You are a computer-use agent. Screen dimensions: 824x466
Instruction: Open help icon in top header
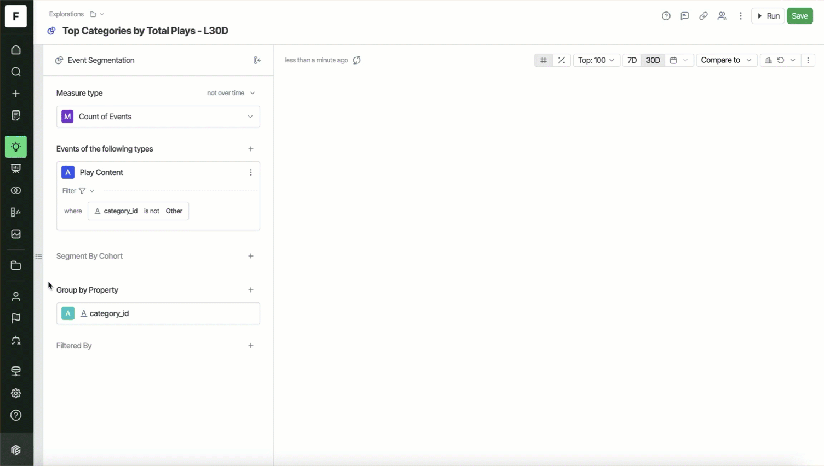click(666, 16)
